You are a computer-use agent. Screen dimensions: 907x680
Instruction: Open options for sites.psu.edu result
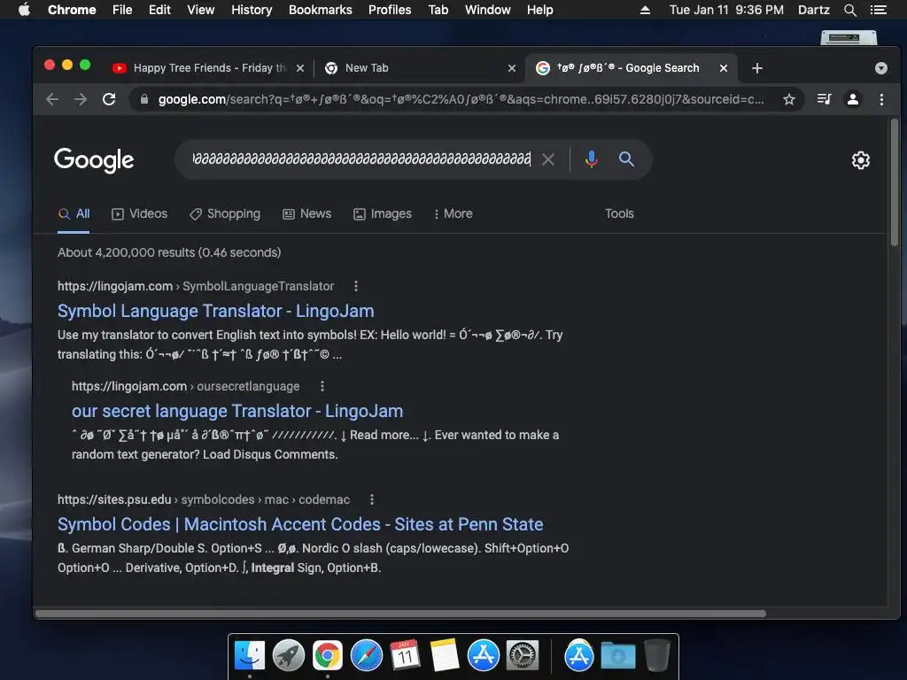(x=371, y=499)
